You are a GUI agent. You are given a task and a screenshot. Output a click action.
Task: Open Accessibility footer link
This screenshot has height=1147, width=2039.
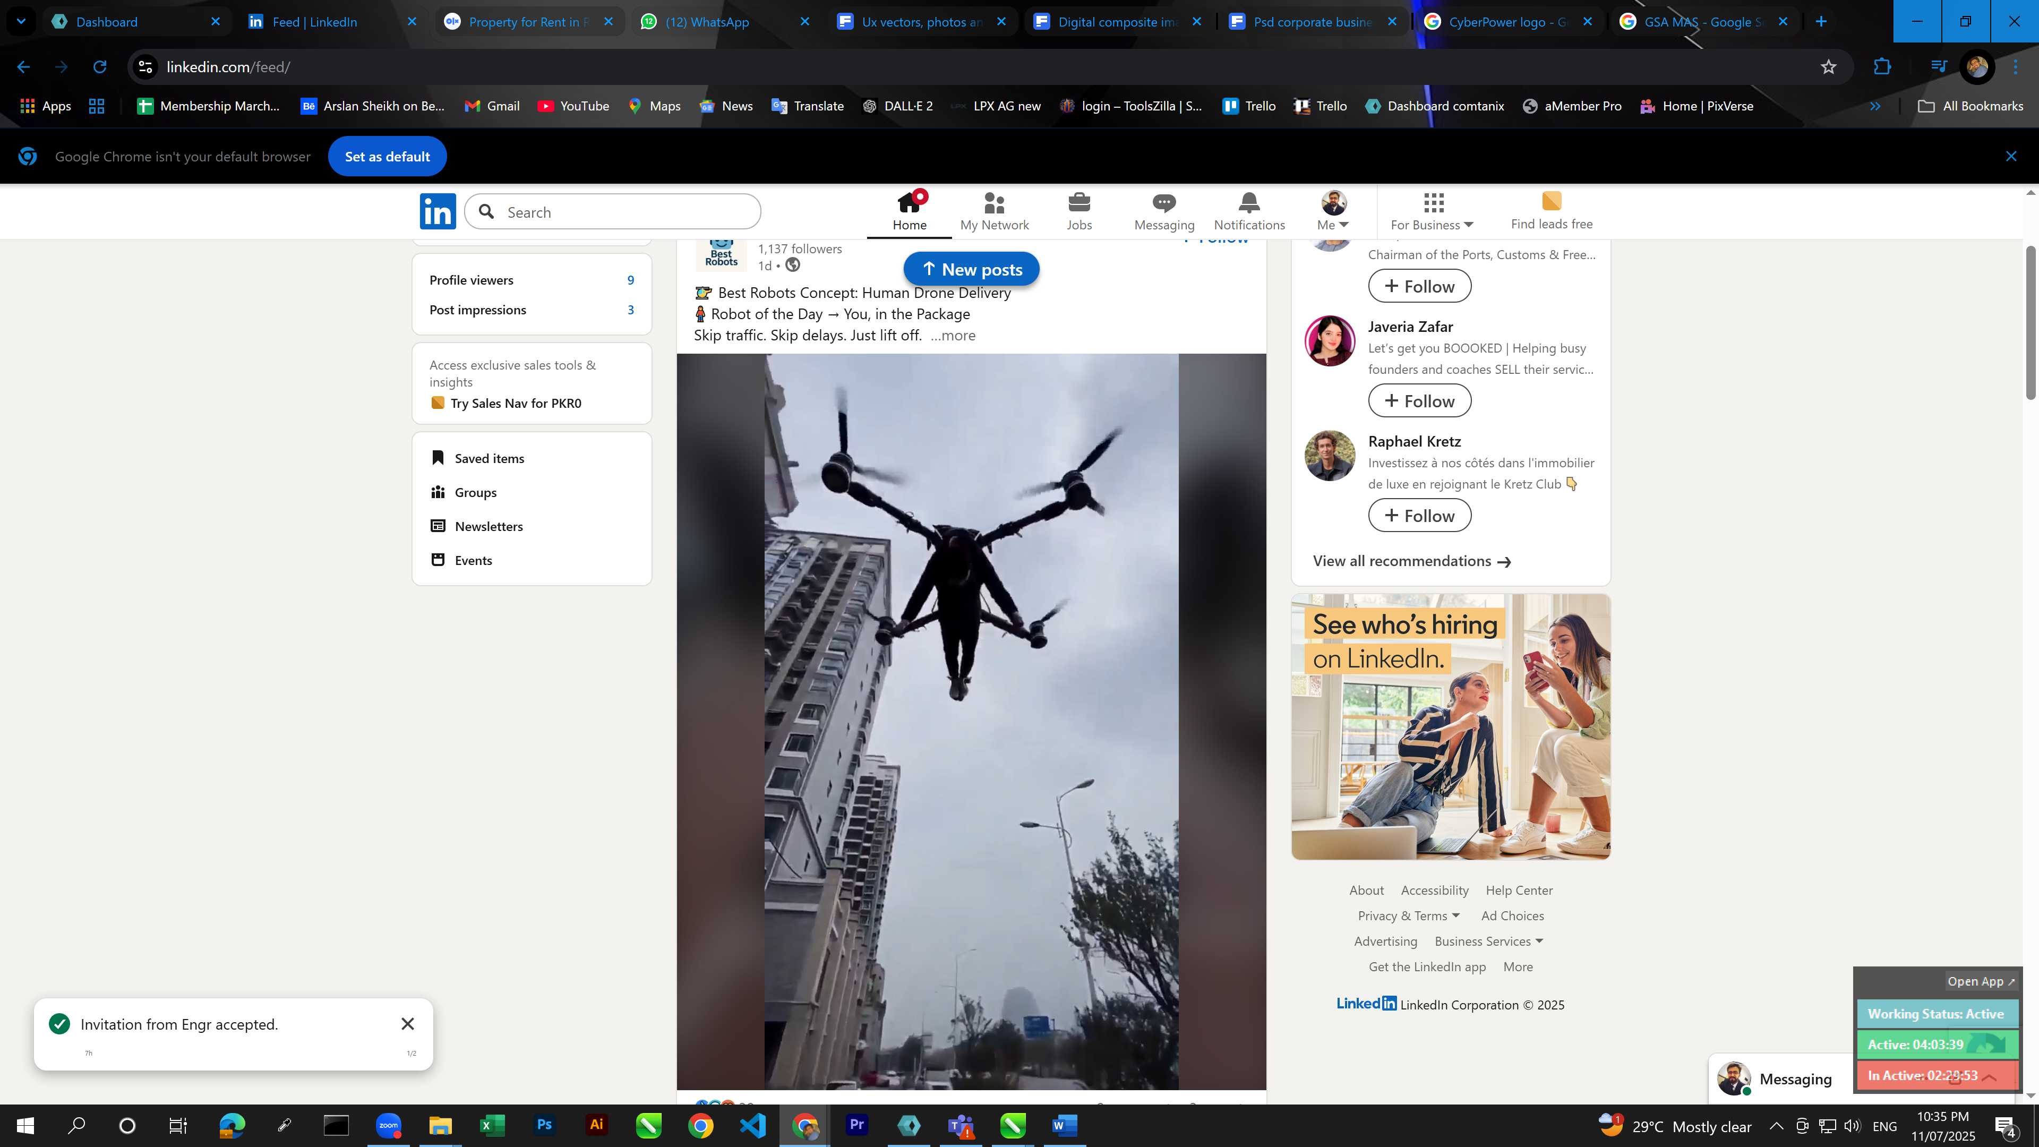point(1434,891)
